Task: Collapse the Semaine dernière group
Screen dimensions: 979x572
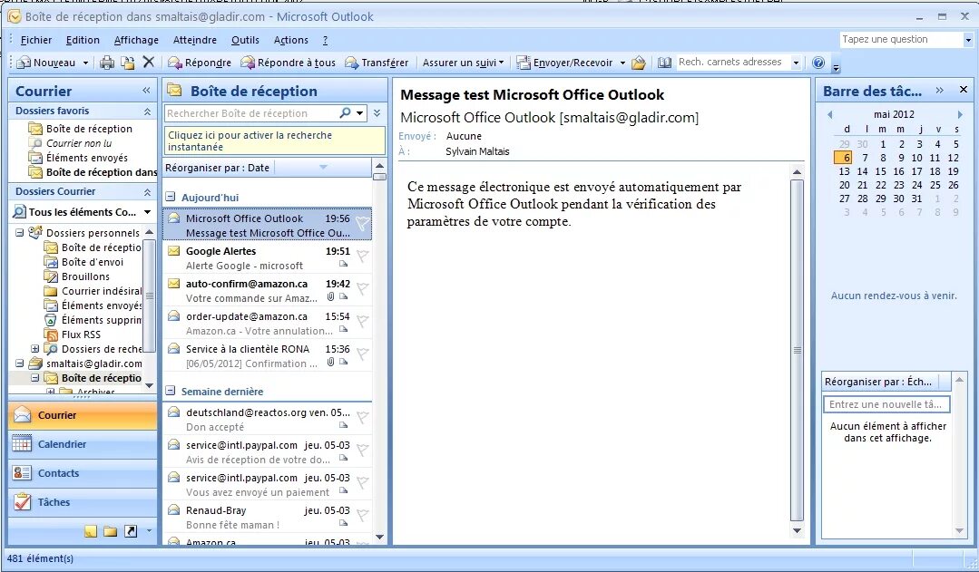Action: (x=170, y=391)
